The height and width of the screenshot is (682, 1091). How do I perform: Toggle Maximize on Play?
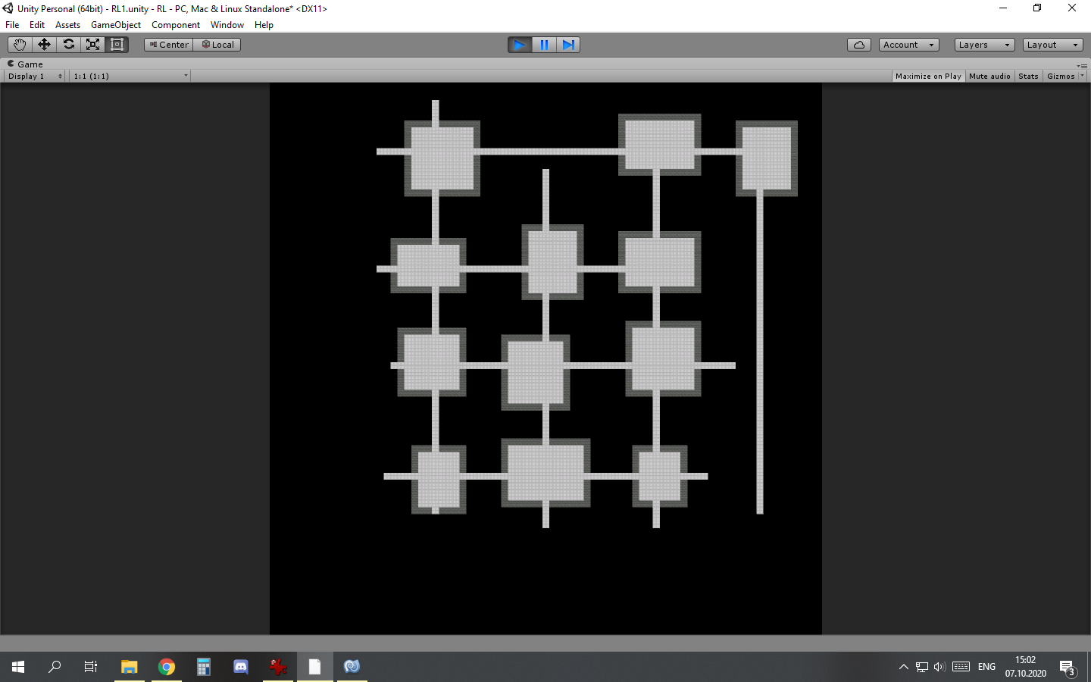928,76
